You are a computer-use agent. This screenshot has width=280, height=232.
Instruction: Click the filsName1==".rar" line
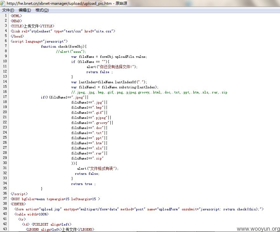point(89,153)
